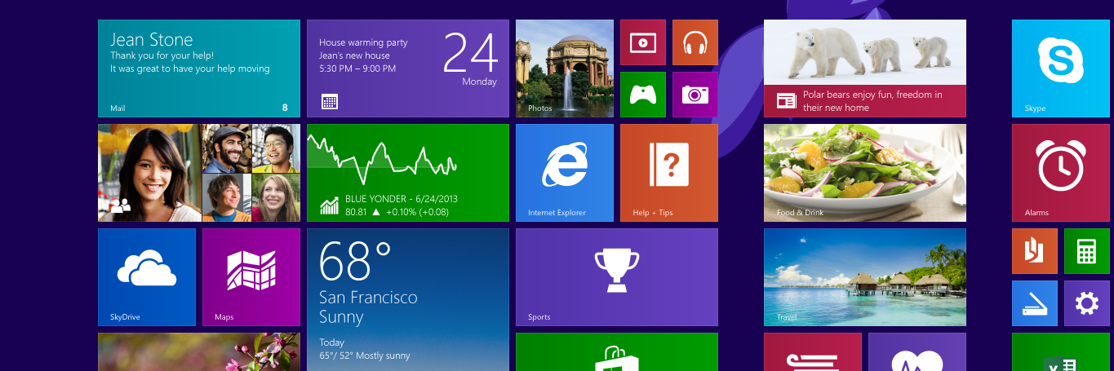This screenshot has height=371, width=1114.
Task: Open the Sports trophy tile
Action: (617, 277)
